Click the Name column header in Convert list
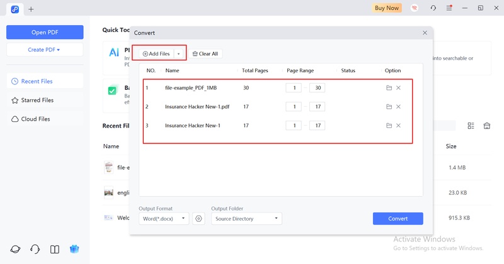Image resolution: width=504 pixels, height=264 pixels. coord(172,70)
